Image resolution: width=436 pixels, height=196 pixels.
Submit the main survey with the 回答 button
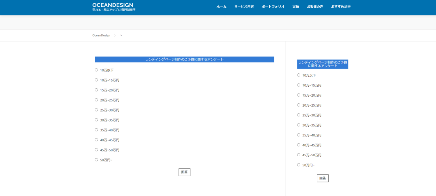[x=184, y=172]
